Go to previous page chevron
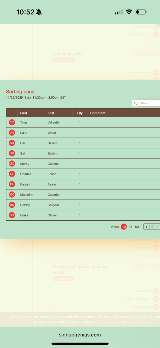Screen dimensions: 160x348 [152, 226]
